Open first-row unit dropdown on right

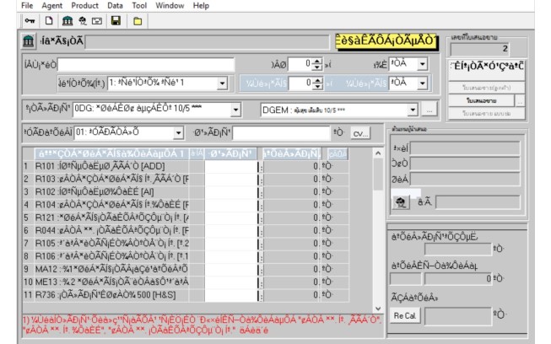pyautogui.click(x=423, y=64)
